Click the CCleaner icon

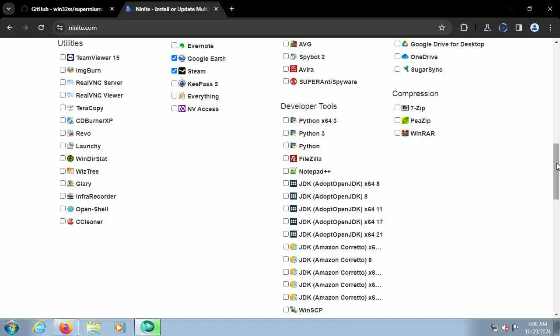(x=70, y=221)
